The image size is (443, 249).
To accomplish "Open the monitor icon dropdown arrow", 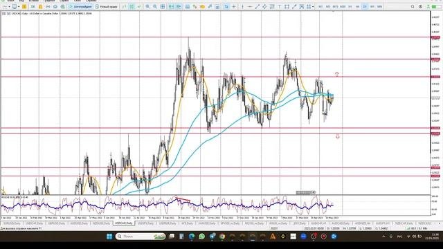I will [x=19, y=6].
